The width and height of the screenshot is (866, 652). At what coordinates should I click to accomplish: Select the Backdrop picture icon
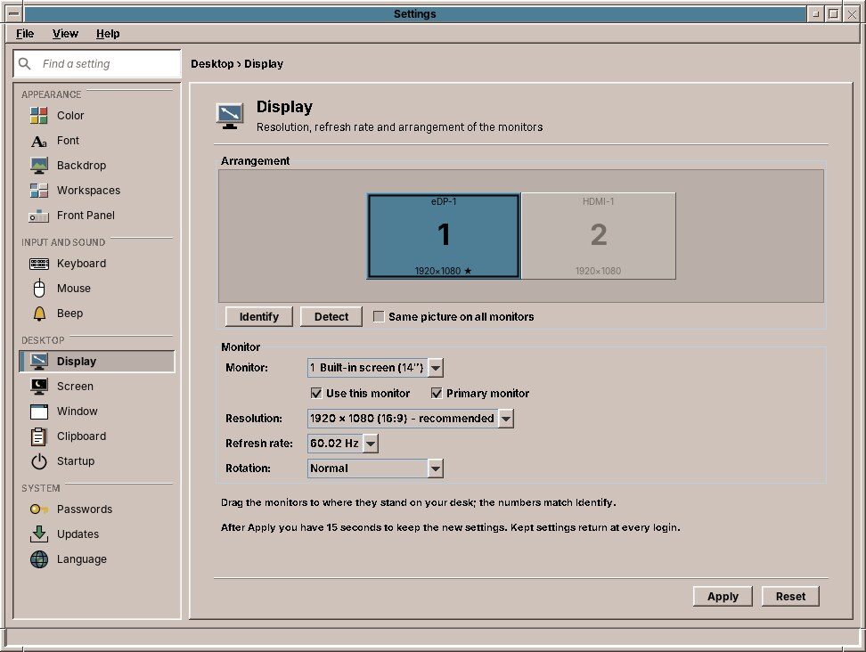(x=38, y=166)
